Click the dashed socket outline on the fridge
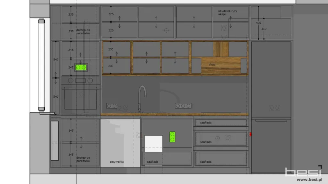Image resolution: width=328 pixels, height=184 pixels. pos(274,108)
